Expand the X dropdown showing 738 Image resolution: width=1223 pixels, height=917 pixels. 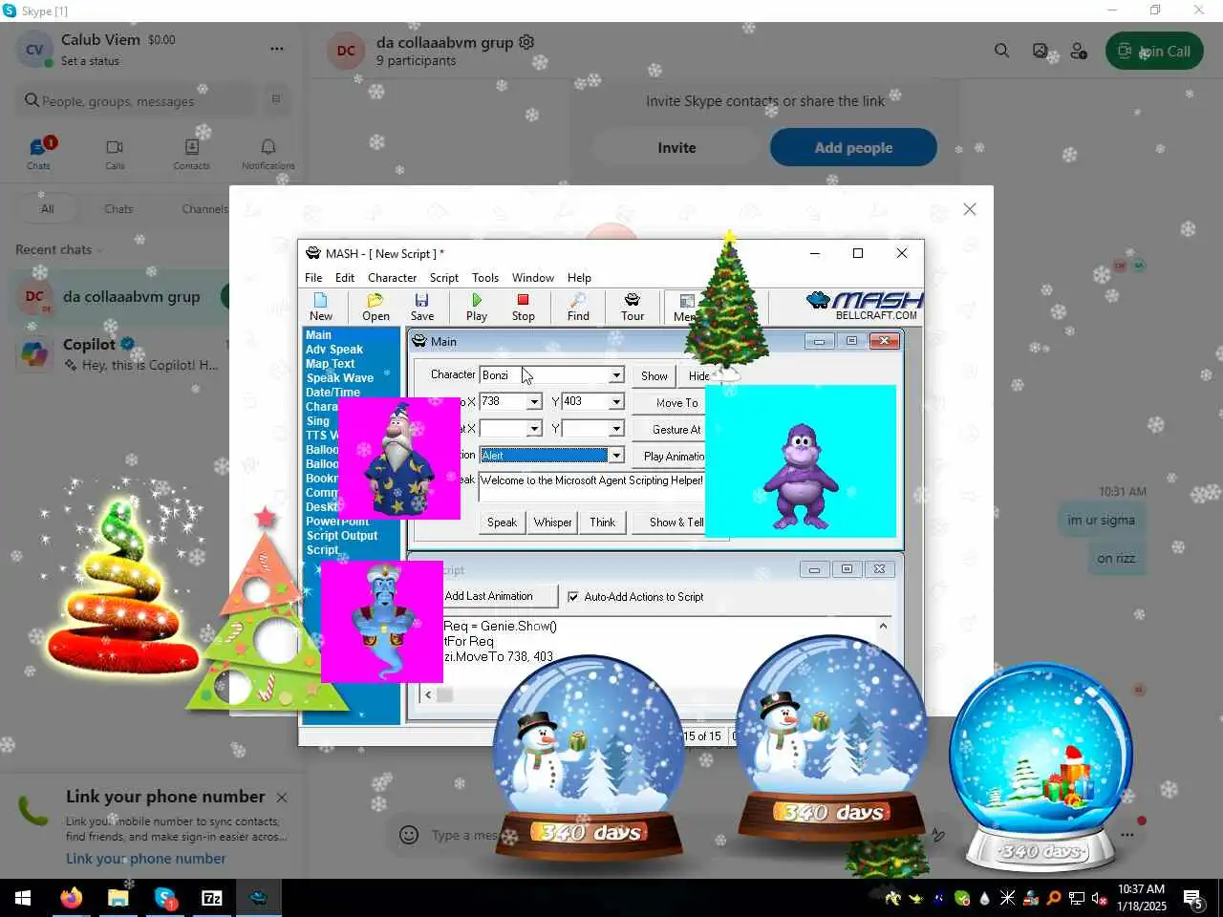click(534, 402)
